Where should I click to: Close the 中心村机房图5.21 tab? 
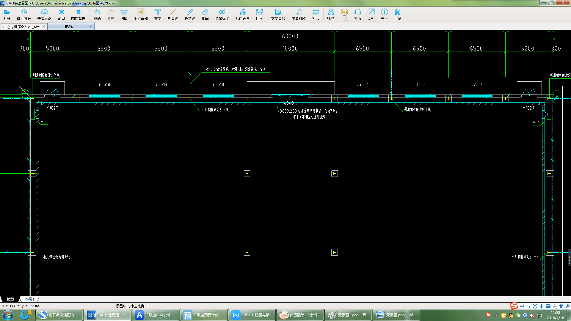[44, 26]
